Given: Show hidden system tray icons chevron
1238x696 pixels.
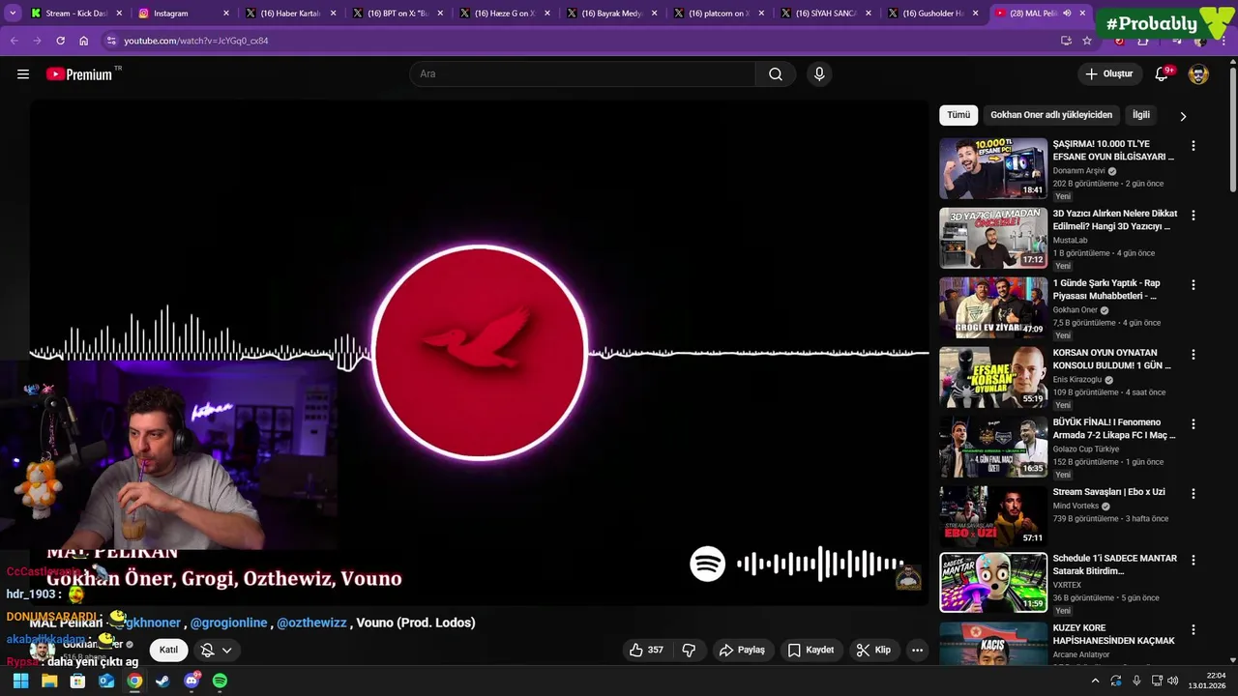Looking at the screenshot, I should tap(1095, 681).
